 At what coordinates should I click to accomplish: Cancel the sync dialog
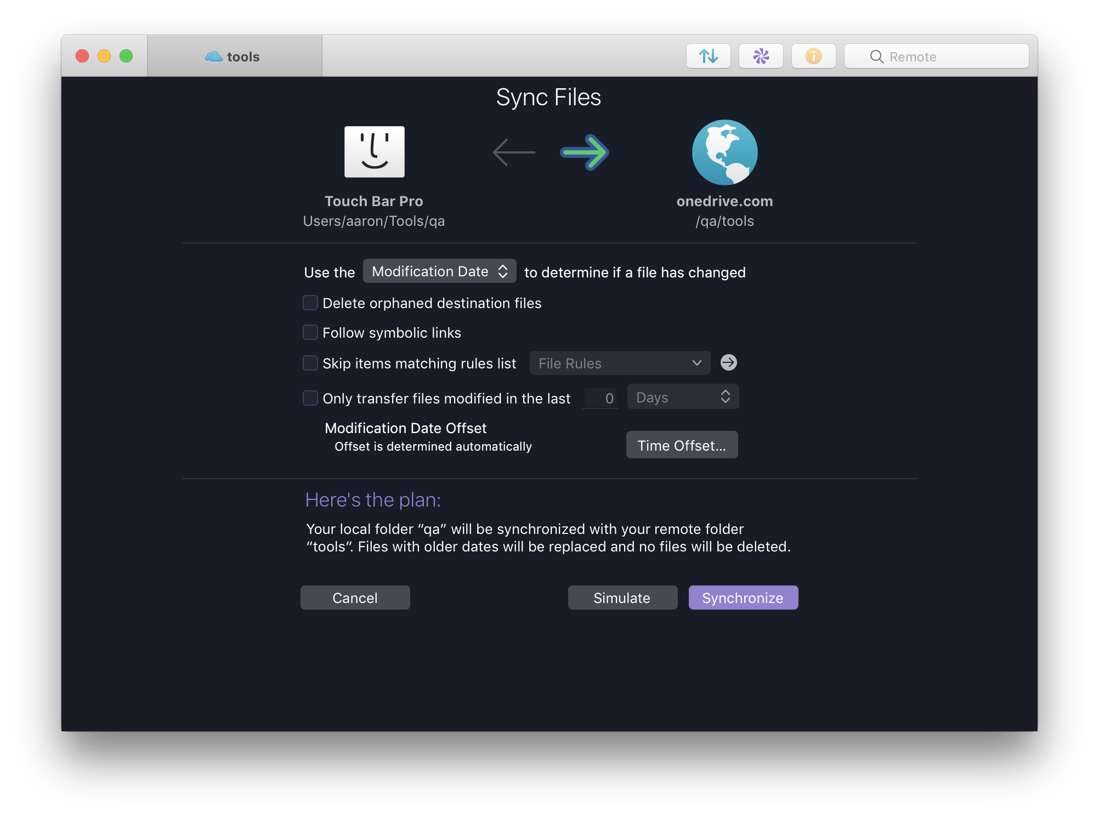[355, 598]
